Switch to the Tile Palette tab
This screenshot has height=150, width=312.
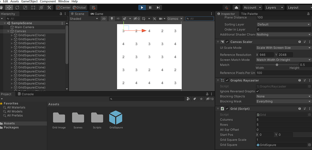click(x=249, y=14)
